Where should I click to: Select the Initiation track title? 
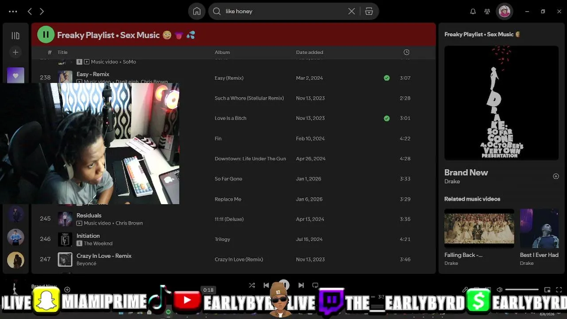88,236
